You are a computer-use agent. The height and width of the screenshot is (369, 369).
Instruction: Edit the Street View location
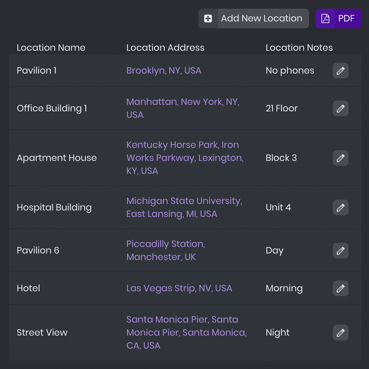click(341, 333)
